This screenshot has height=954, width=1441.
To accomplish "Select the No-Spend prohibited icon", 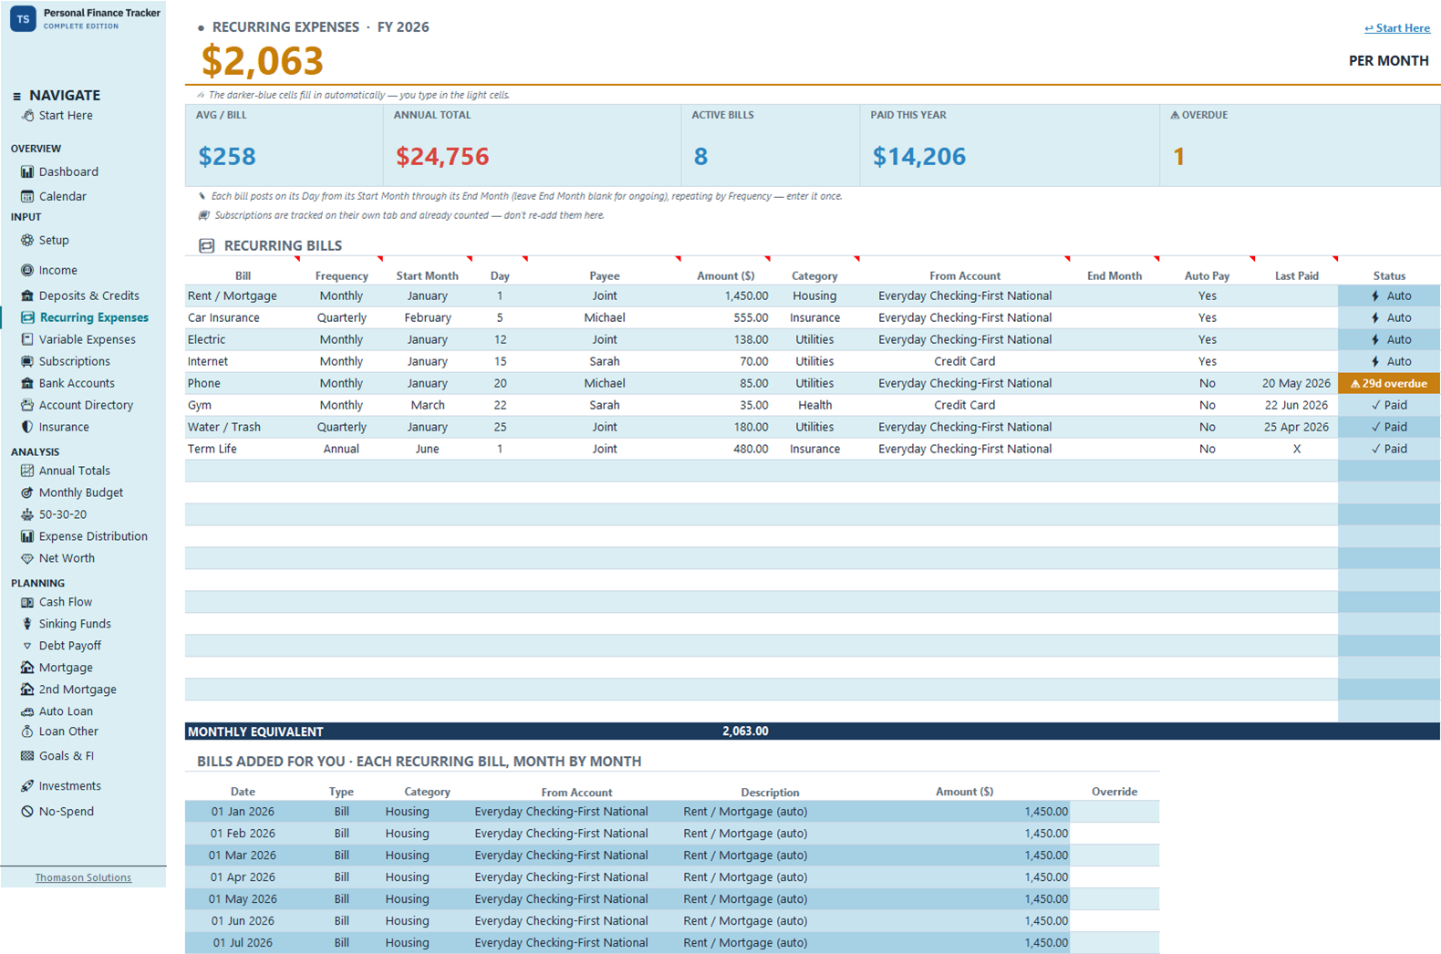I will (x=27, y=812).
